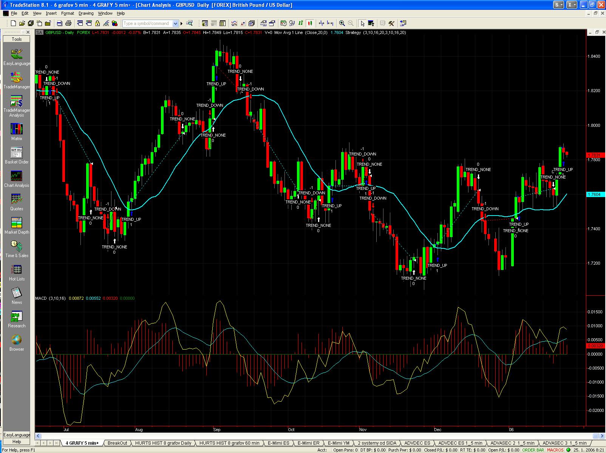
Task: Switch to HURTS HIST 8 grafov Daily tab
Action: pyautogui.click(x=163, y=443)
